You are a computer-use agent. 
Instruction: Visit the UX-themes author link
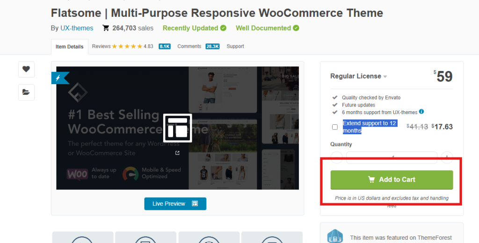tap(77, 28)
